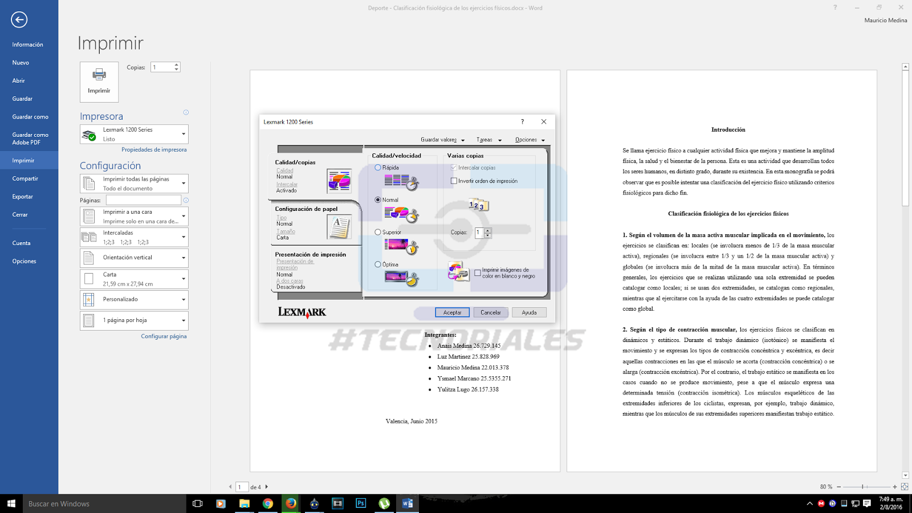
Task: Go back using the backstage arrow
Action: coord(19,20)
